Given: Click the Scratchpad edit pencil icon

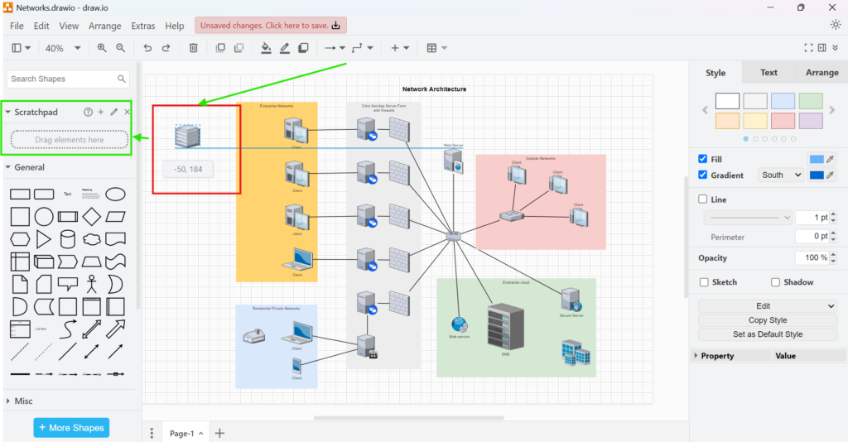Looking at the screenshot, I should [x=114, y=112].
